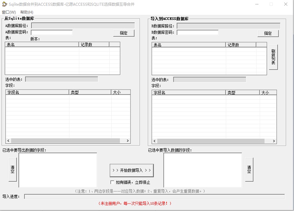
Task: Click the 刷新列表 button
Action: click(273, 57)
